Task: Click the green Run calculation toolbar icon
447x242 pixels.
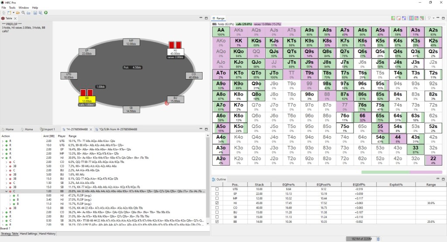Action: 46,13
